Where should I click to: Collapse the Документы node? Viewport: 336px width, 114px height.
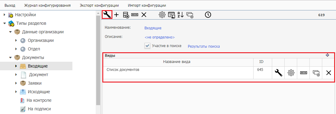pos(10,58)
